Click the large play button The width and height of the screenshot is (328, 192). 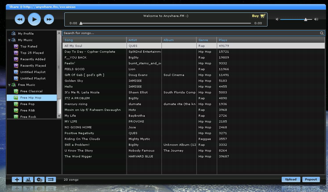pyautogui.click(x=34, y=19)
